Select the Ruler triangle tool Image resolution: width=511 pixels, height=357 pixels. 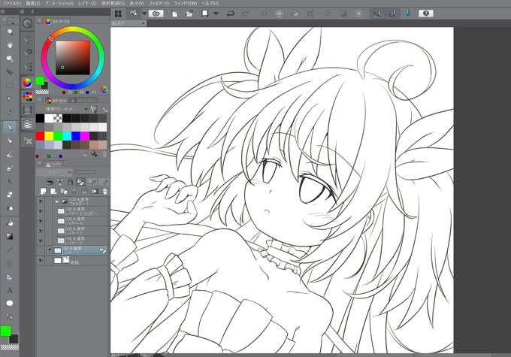10,277
